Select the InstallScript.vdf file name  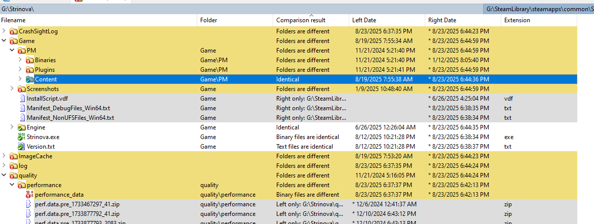pyautogui.click(x=48, y=99)
